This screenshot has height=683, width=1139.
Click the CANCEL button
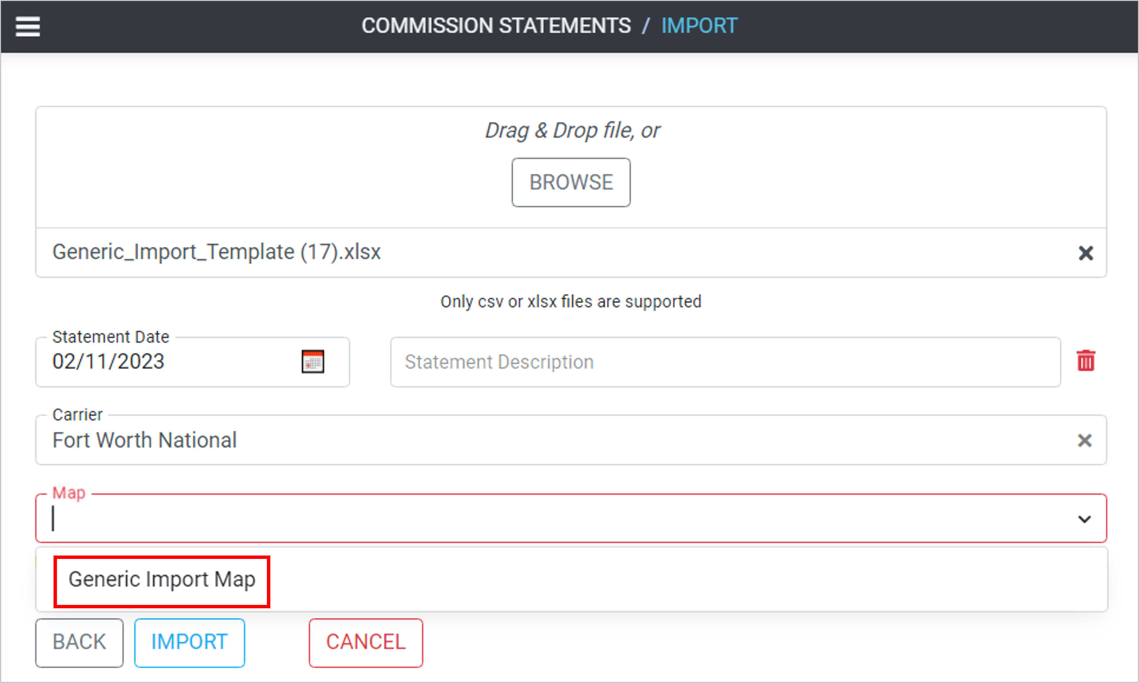(365, 642)
